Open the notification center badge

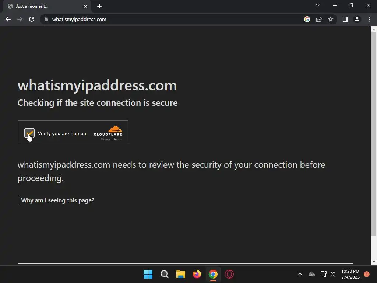pyautogui.click(x=367, y=274)
